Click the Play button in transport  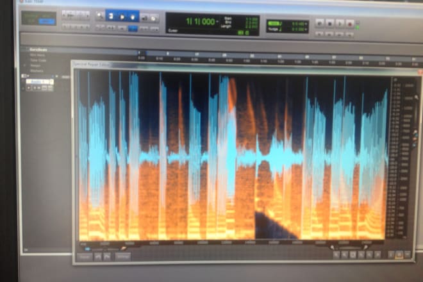pyautogui.click(x=340, y=24)
